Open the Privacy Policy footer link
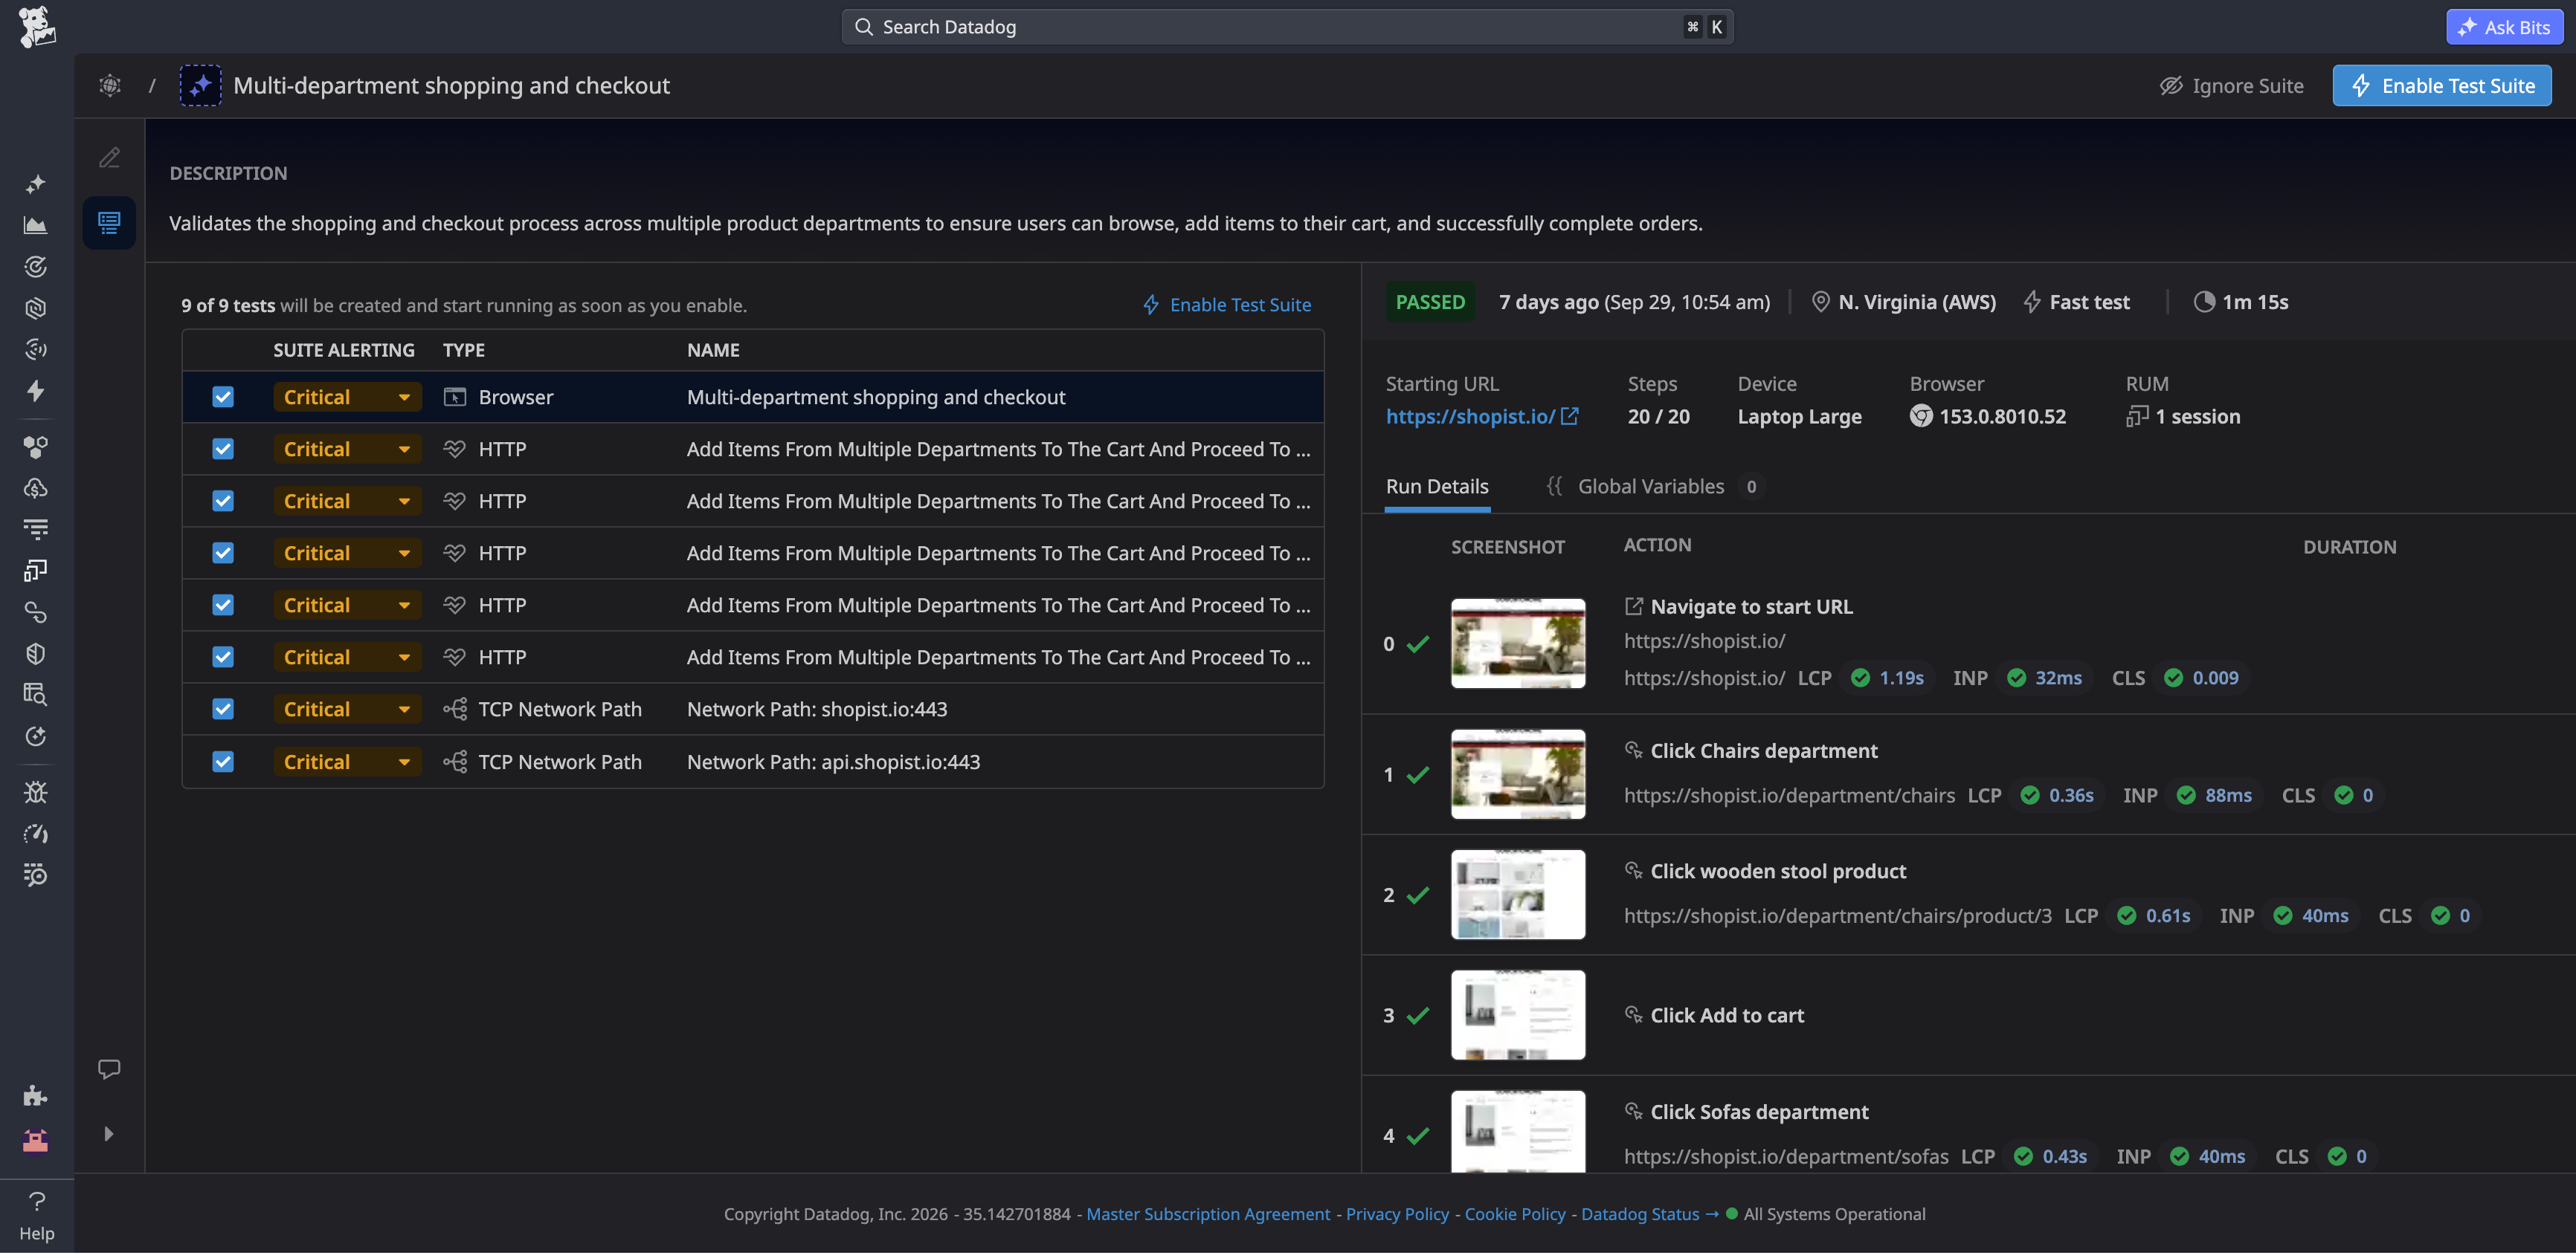The height and width of the screenshot is (1258, 2576). point(1398,1216)
